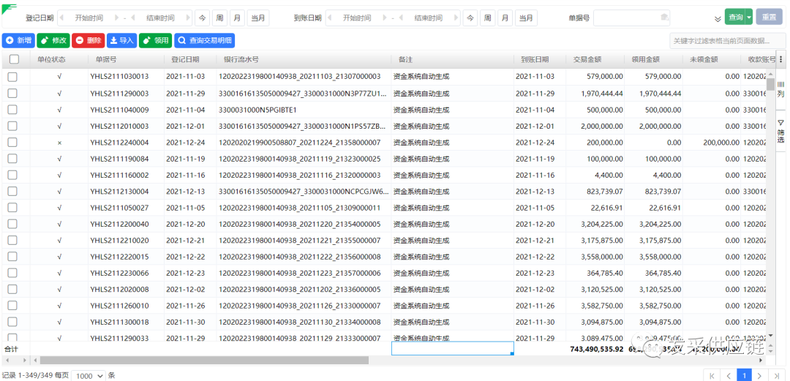Sort by 交易金额 column header
Viewport: 790px width, 381px height.
coord(587,59)
